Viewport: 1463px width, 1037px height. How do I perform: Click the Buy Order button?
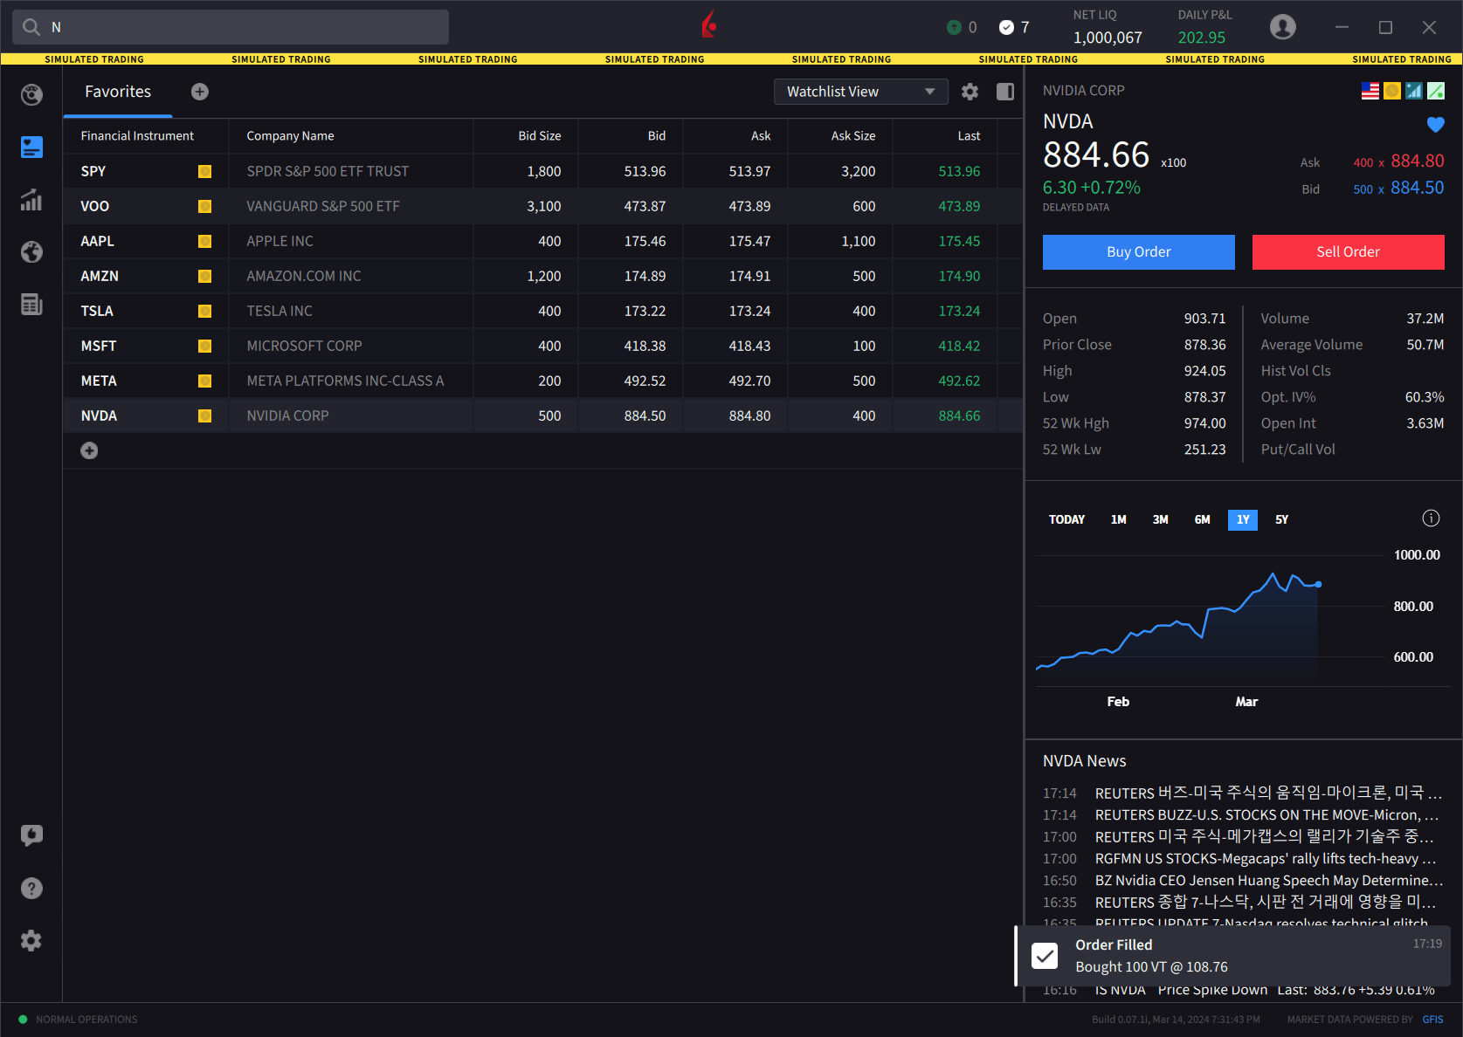click(x=1138, y=252)
